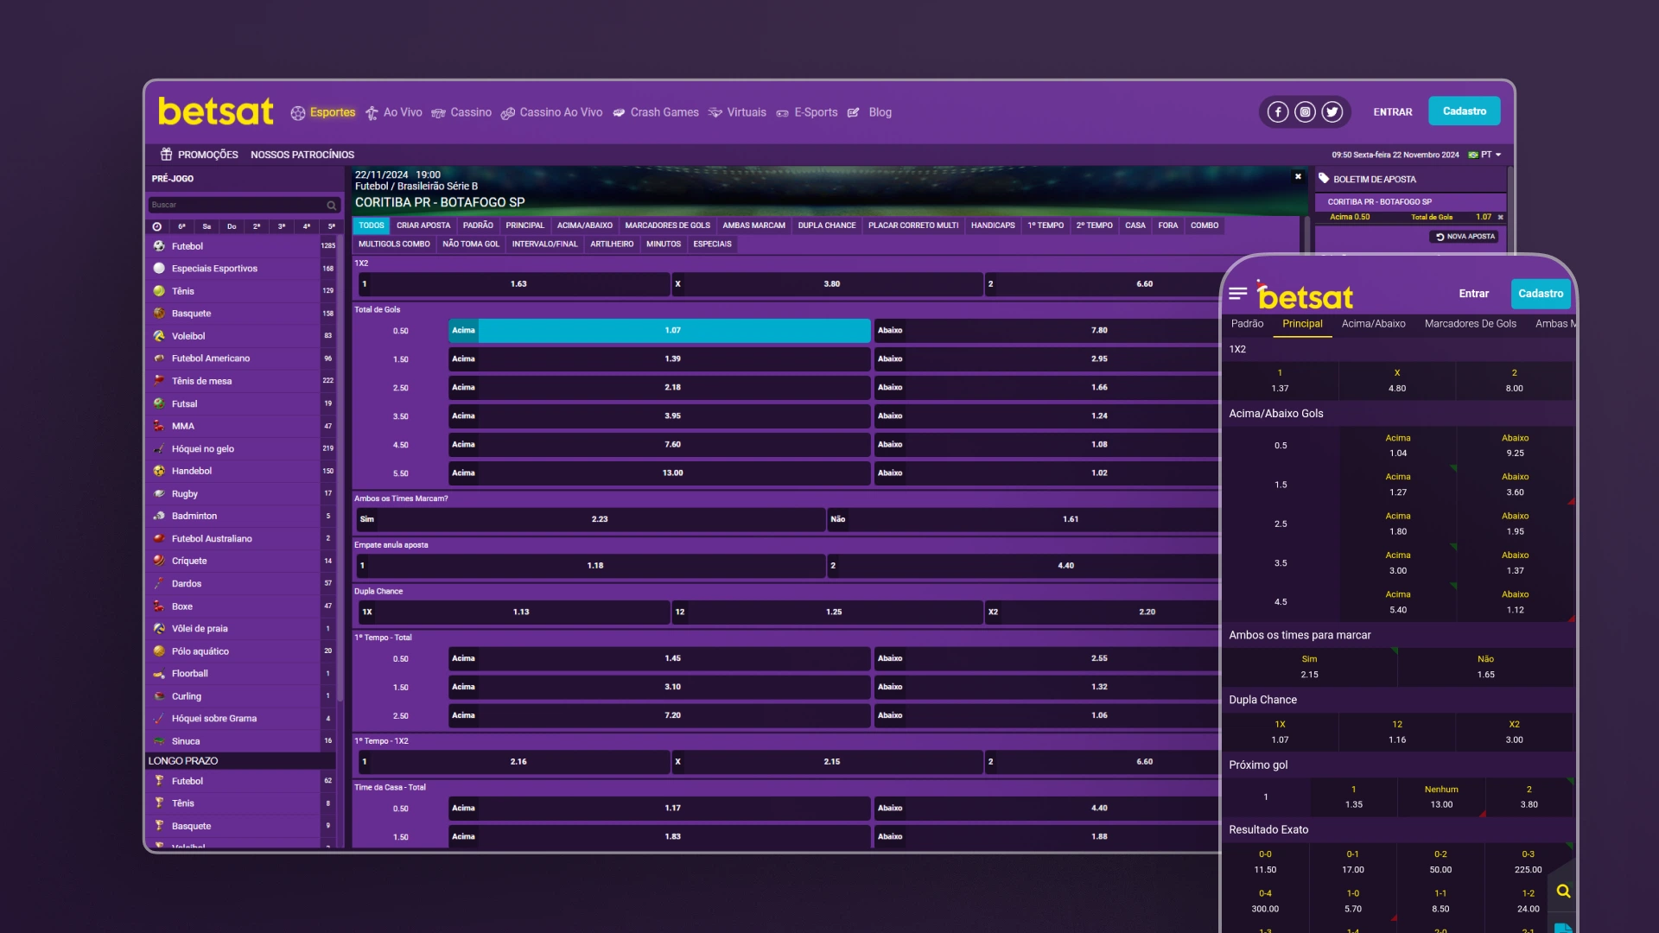Click the desktop Cadastro button
Image resolution: width=1659 pixels, height=933 pixels.
tap(1464, 111)
